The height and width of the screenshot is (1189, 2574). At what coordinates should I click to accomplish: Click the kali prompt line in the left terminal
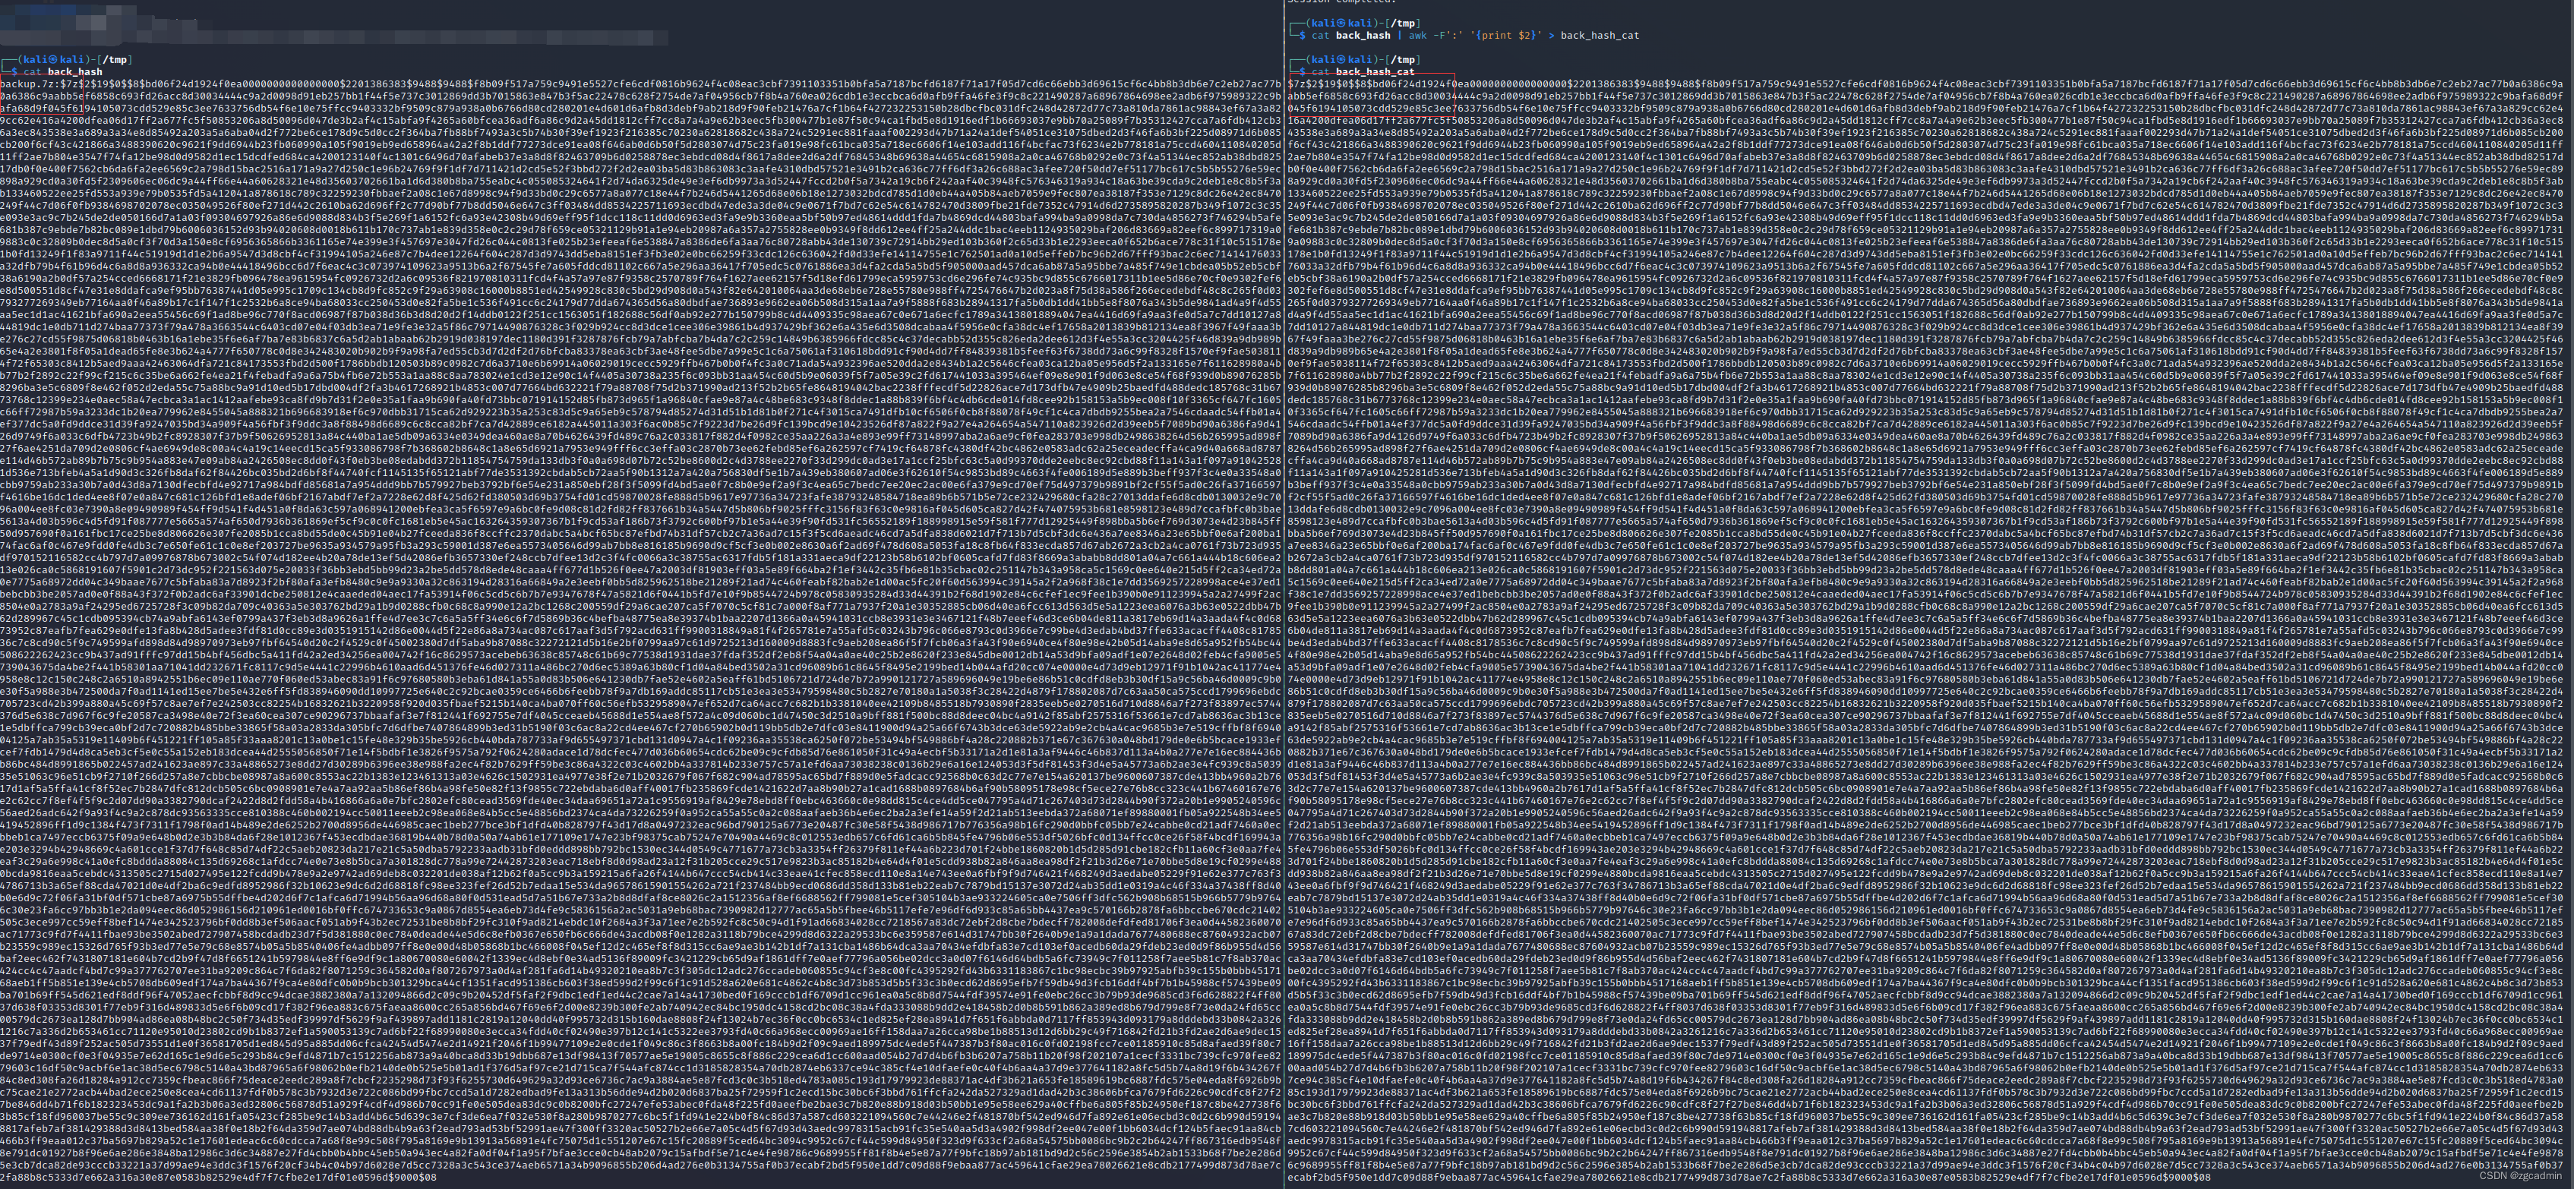(x=67, y=59)
